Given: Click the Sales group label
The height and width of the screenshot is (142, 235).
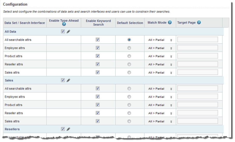Looking at the screenshot, I should 9,80.
